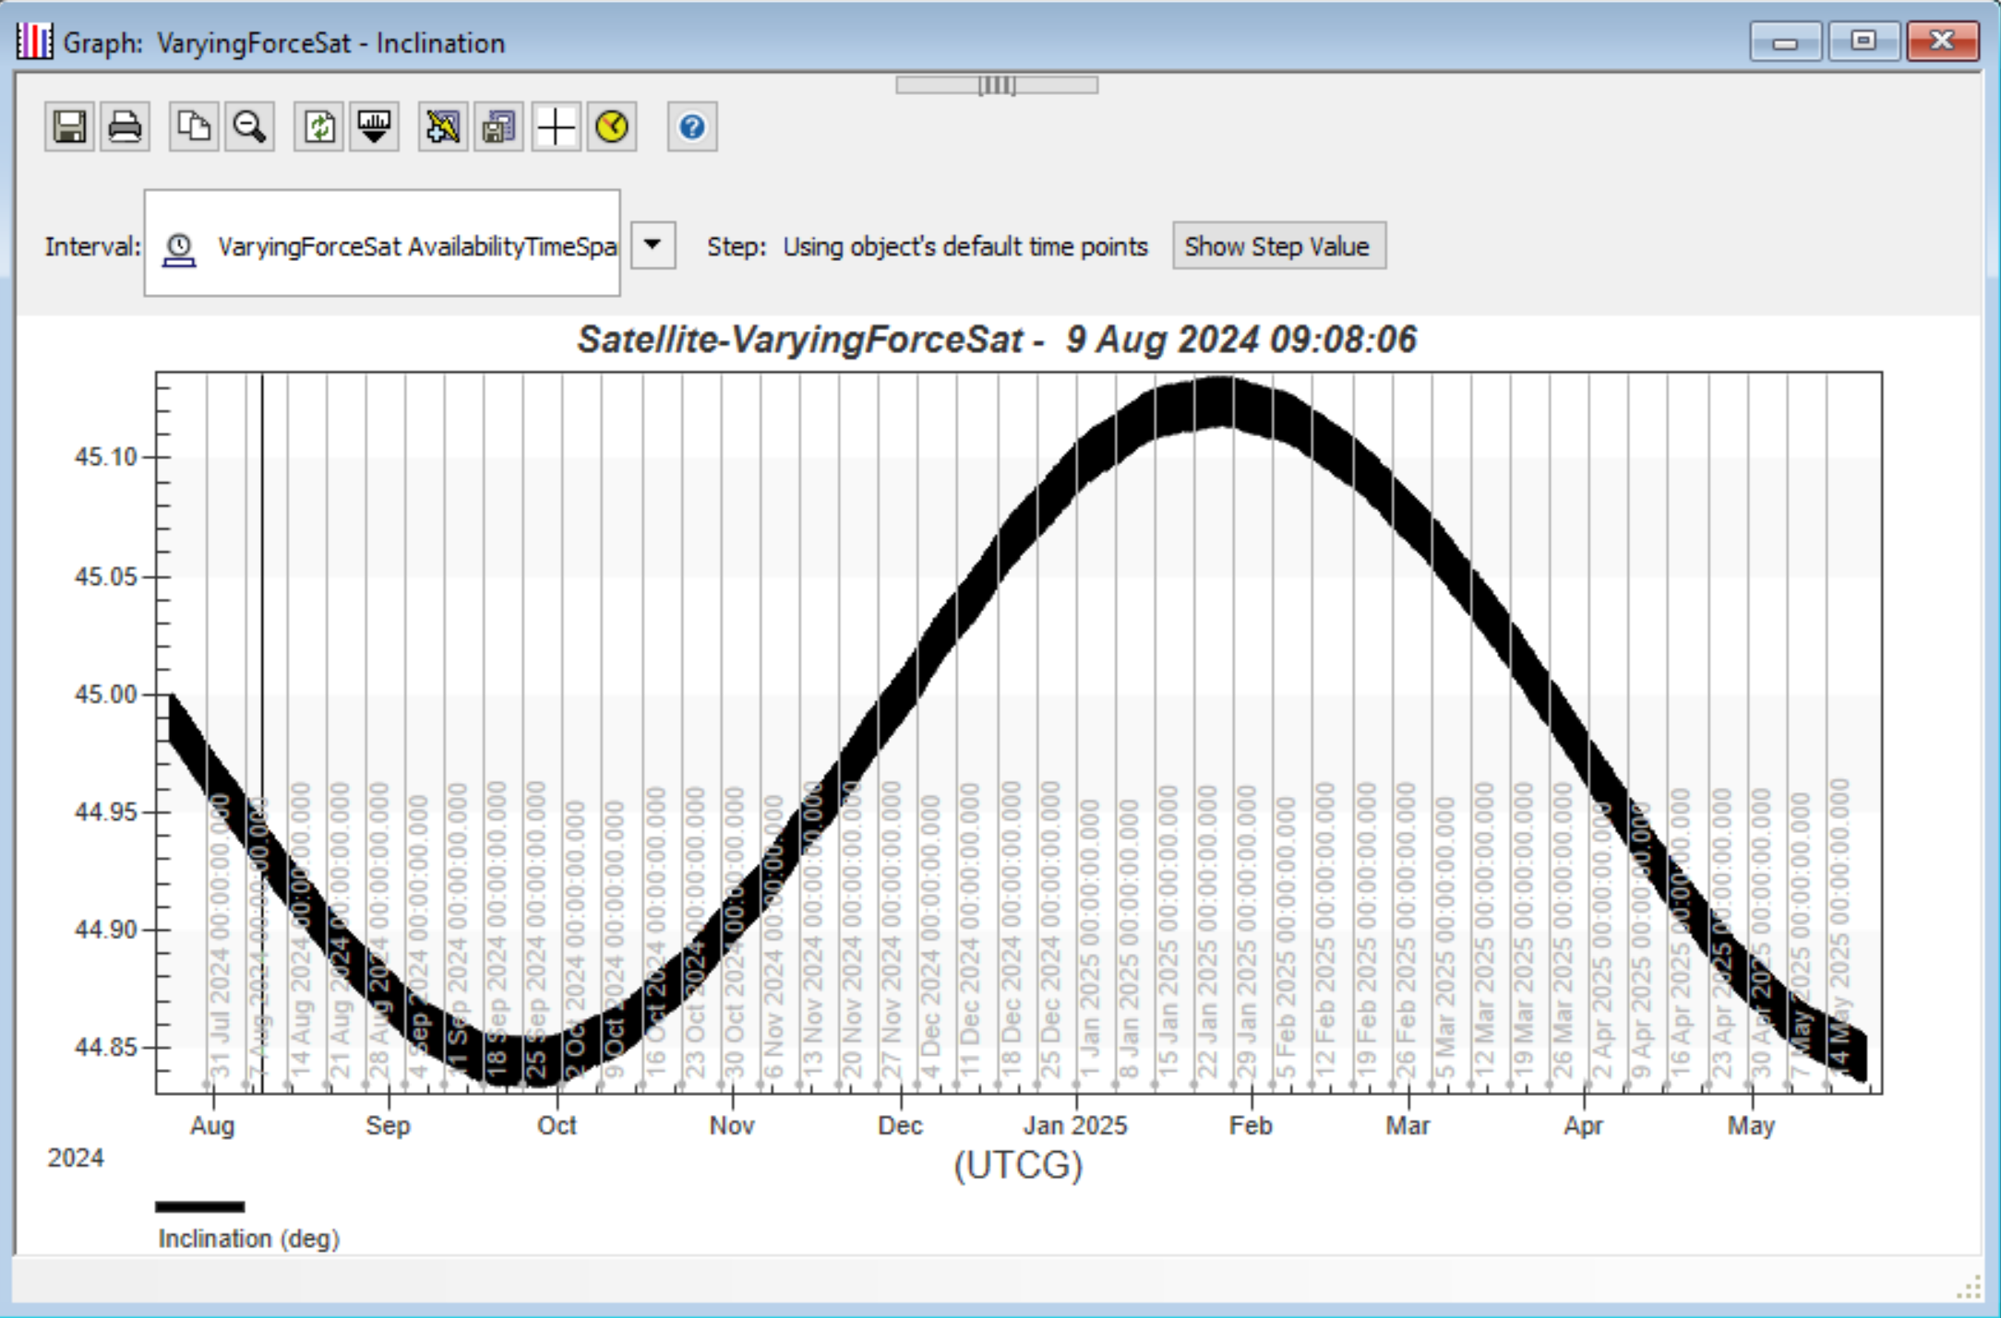Open the Interval dropdown arrow
The width and height of the screenshot is (2001, 1318).
653,245
